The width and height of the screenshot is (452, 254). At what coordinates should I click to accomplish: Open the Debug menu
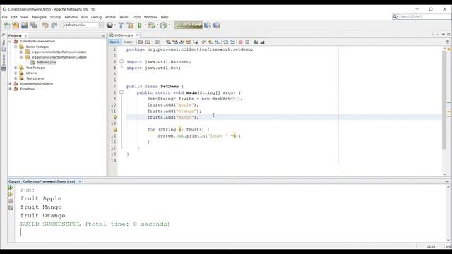click(96, 17)
